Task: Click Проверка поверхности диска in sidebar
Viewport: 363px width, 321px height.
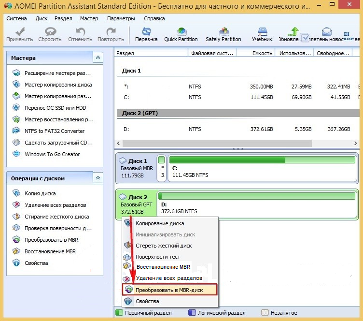Action: tap(52, 228)
